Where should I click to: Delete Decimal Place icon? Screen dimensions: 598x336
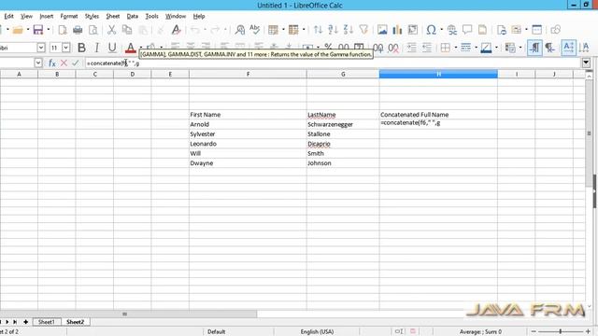point(393,48)
